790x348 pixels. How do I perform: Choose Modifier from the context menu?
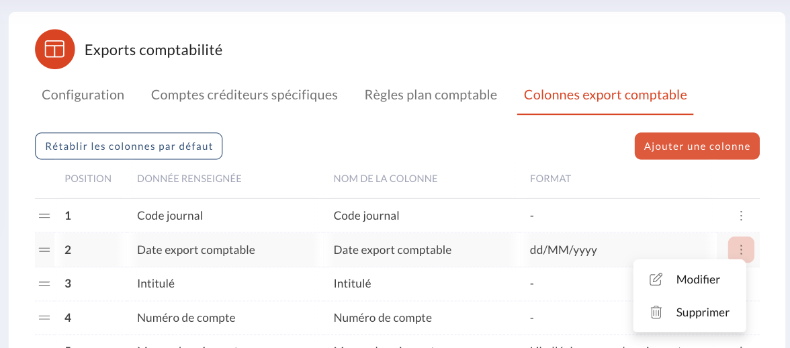[689, 279]
